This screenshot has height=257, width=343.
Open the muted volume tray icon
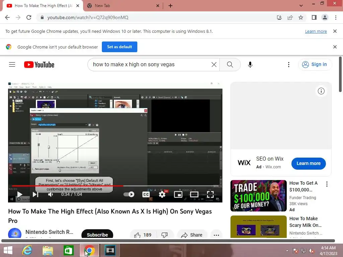pos(312,251)
